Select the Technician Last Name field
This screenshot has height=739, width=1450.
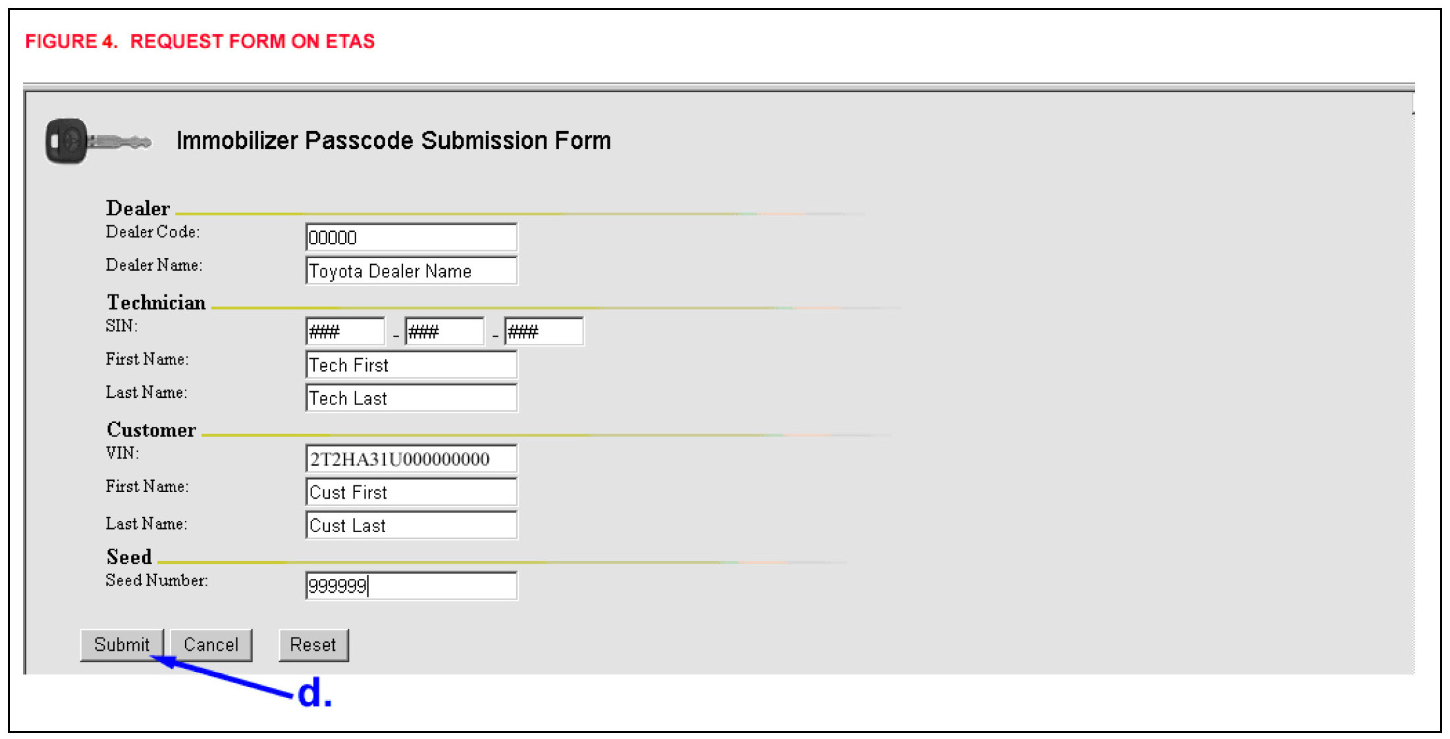pyautogui.click(x=411, y=398)
